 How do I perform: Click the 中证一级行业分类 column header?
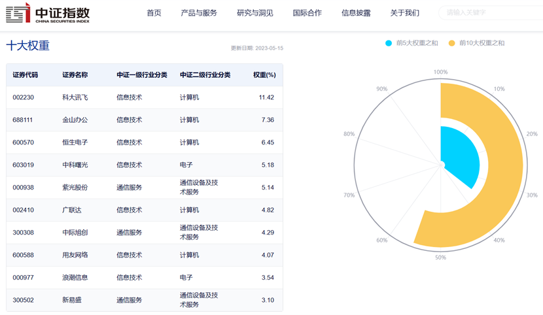pos(142,75)
